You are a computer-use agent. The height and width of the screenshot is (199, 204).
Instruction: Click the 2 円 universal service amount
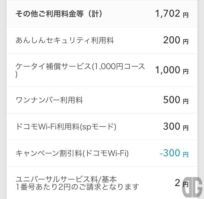[182, 183]
